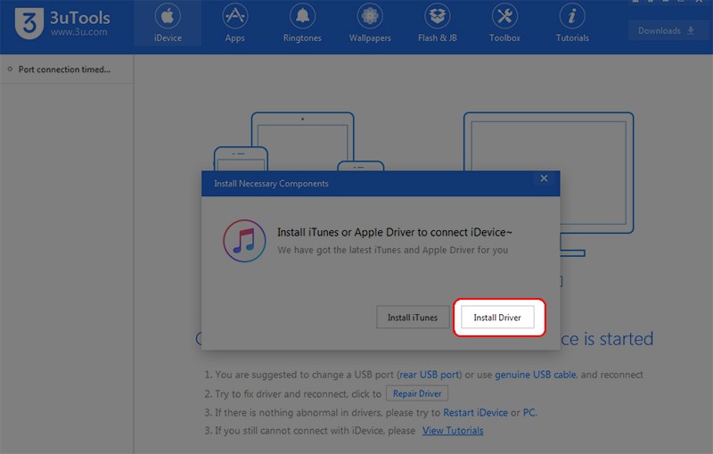Open the iDevice section icon
This screenshot has width=713, height=454.
coord(167,17)
